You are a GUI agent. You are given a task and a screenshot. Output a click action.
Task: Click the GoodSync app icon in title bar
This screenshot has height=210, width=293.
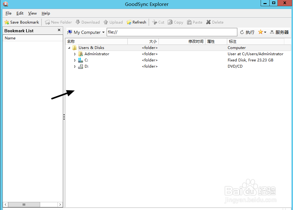click(6, 4)
